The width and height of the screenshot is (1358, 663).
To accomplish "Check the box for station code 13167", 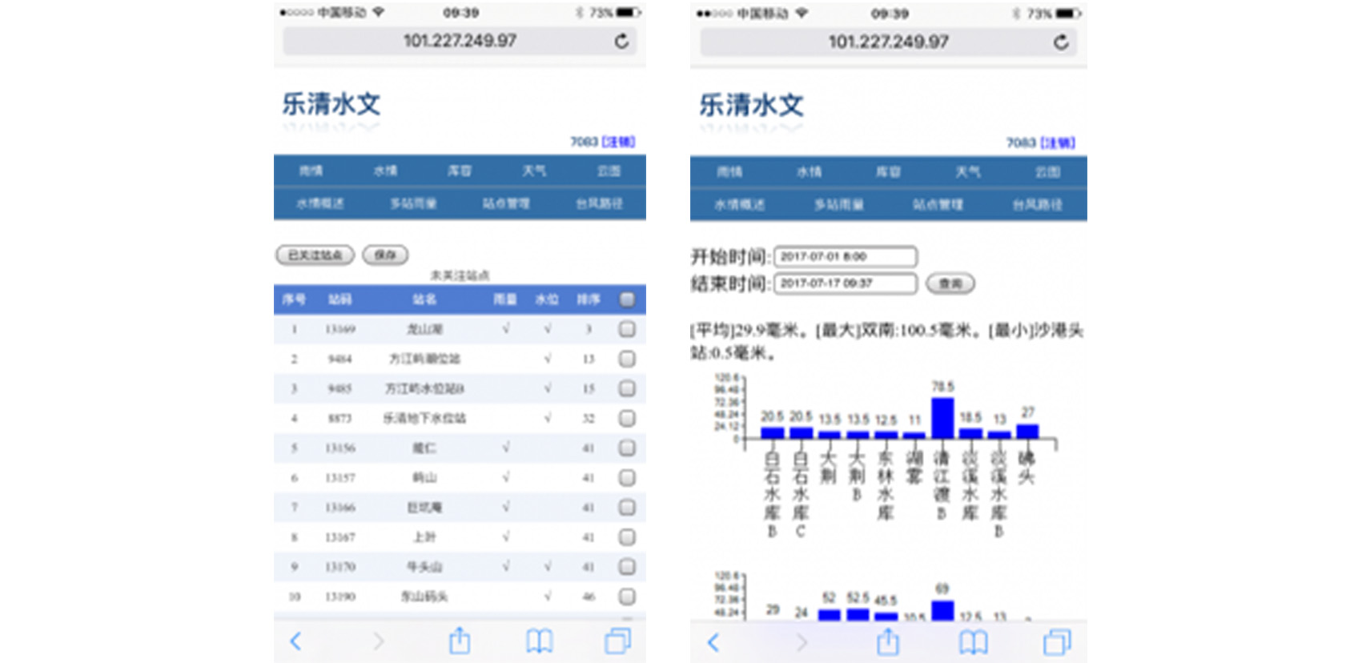I will click(627, 536).
